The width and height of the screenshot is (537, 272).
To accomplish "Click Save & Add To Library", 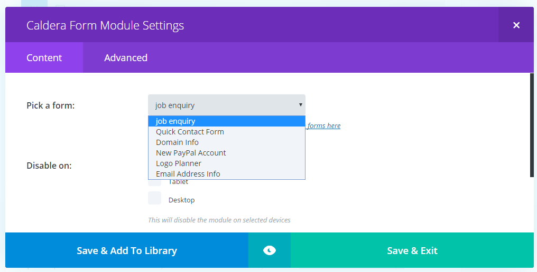I will (127, 250).
